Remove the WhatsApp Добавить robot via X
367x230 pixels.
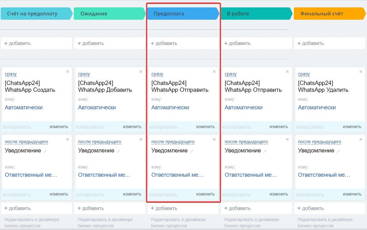tap(141, 72)
